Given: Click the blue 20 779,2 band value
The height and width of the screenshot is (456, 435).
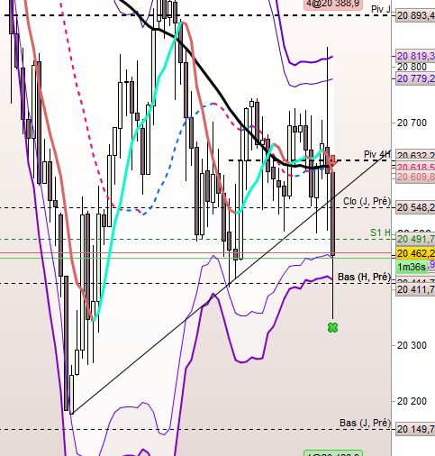Looking at the screenshot, I should (x=415, y=78).
